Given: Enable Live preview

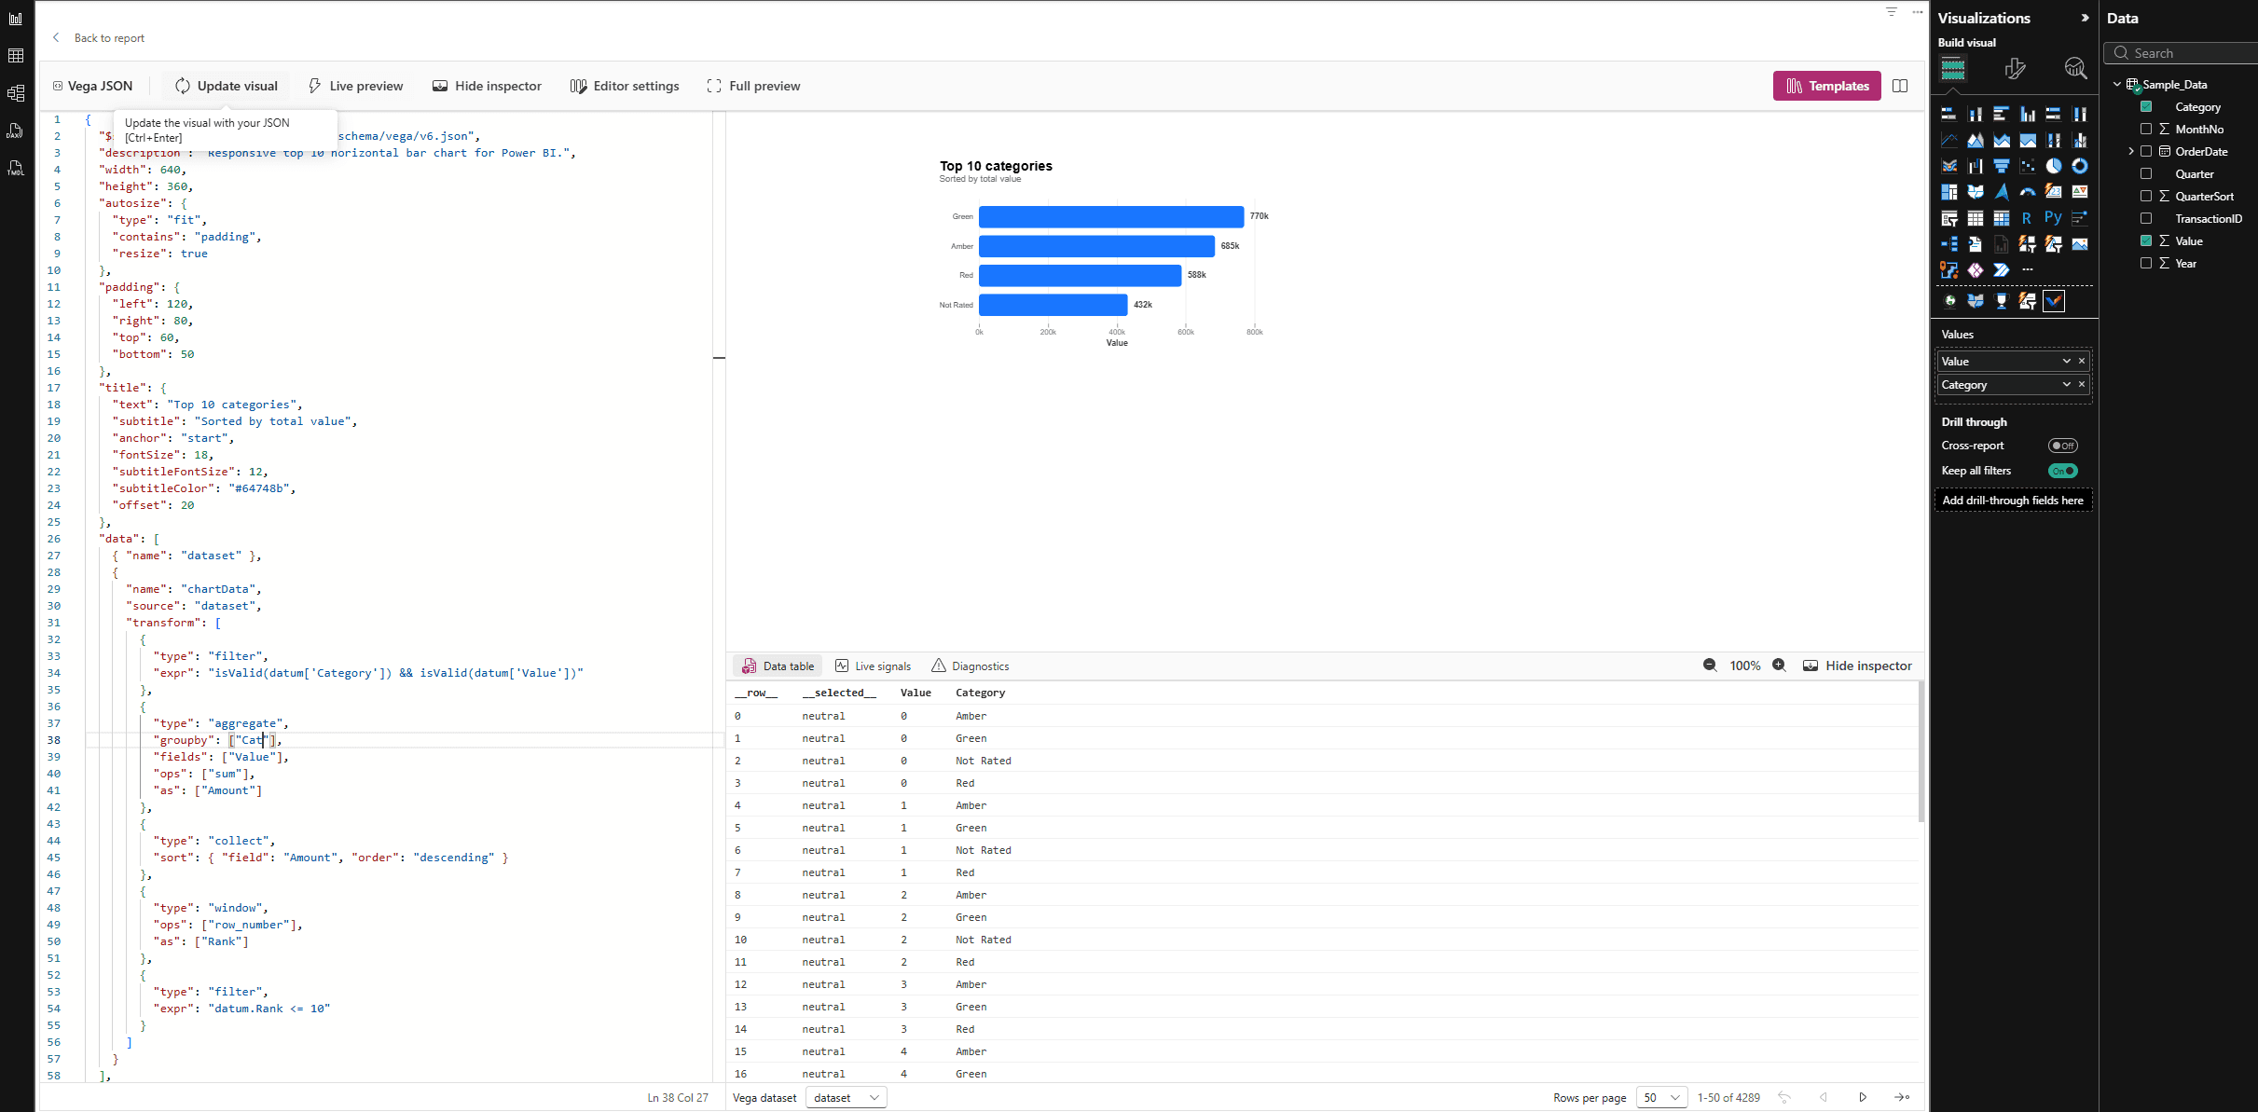Looking at the screenshot, I should tap(355, 86).
